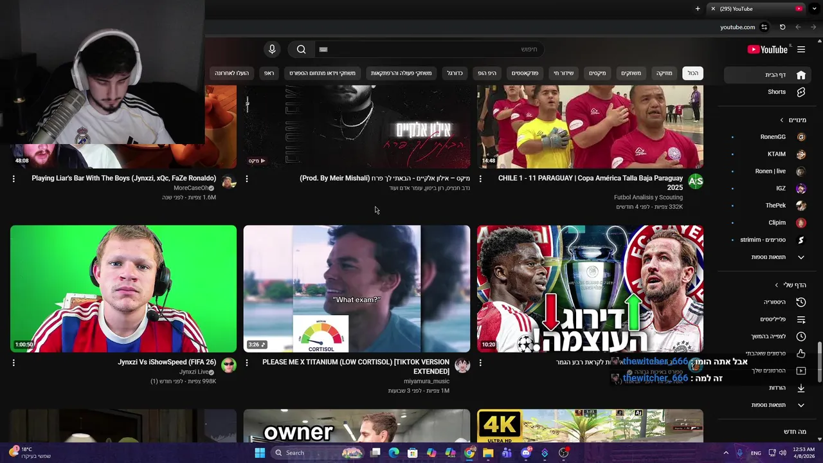Select the Football (כדורגל) filter chip
Viewport: 823px width, 463px height.
pos(455,73)
